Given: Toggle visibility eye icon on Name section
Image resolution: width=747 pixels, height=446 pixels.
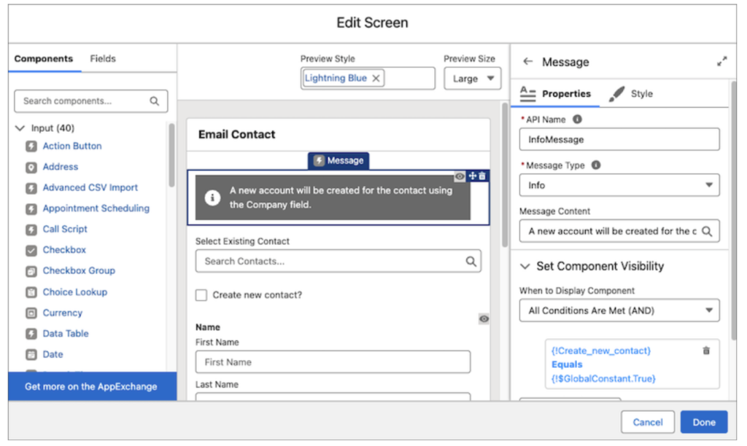Looking at the screenshot, I should click(484, 318).
